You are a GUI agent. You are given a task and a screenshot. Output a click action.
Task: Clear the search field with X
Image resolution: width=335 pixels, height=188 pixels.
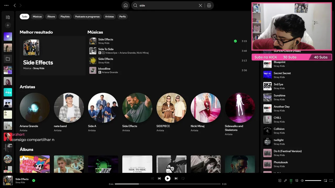point(200,5)
